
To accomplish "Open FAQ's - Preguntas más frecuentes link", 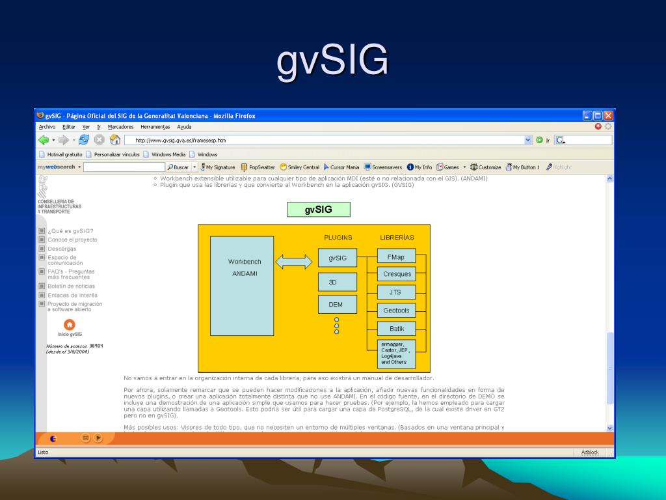I will [71, 274].
